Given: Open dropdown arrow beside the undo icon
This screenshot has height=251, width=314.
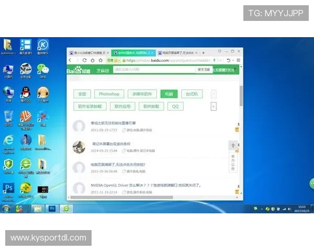Looking at the screenshot, I should [x=233, y=60].
